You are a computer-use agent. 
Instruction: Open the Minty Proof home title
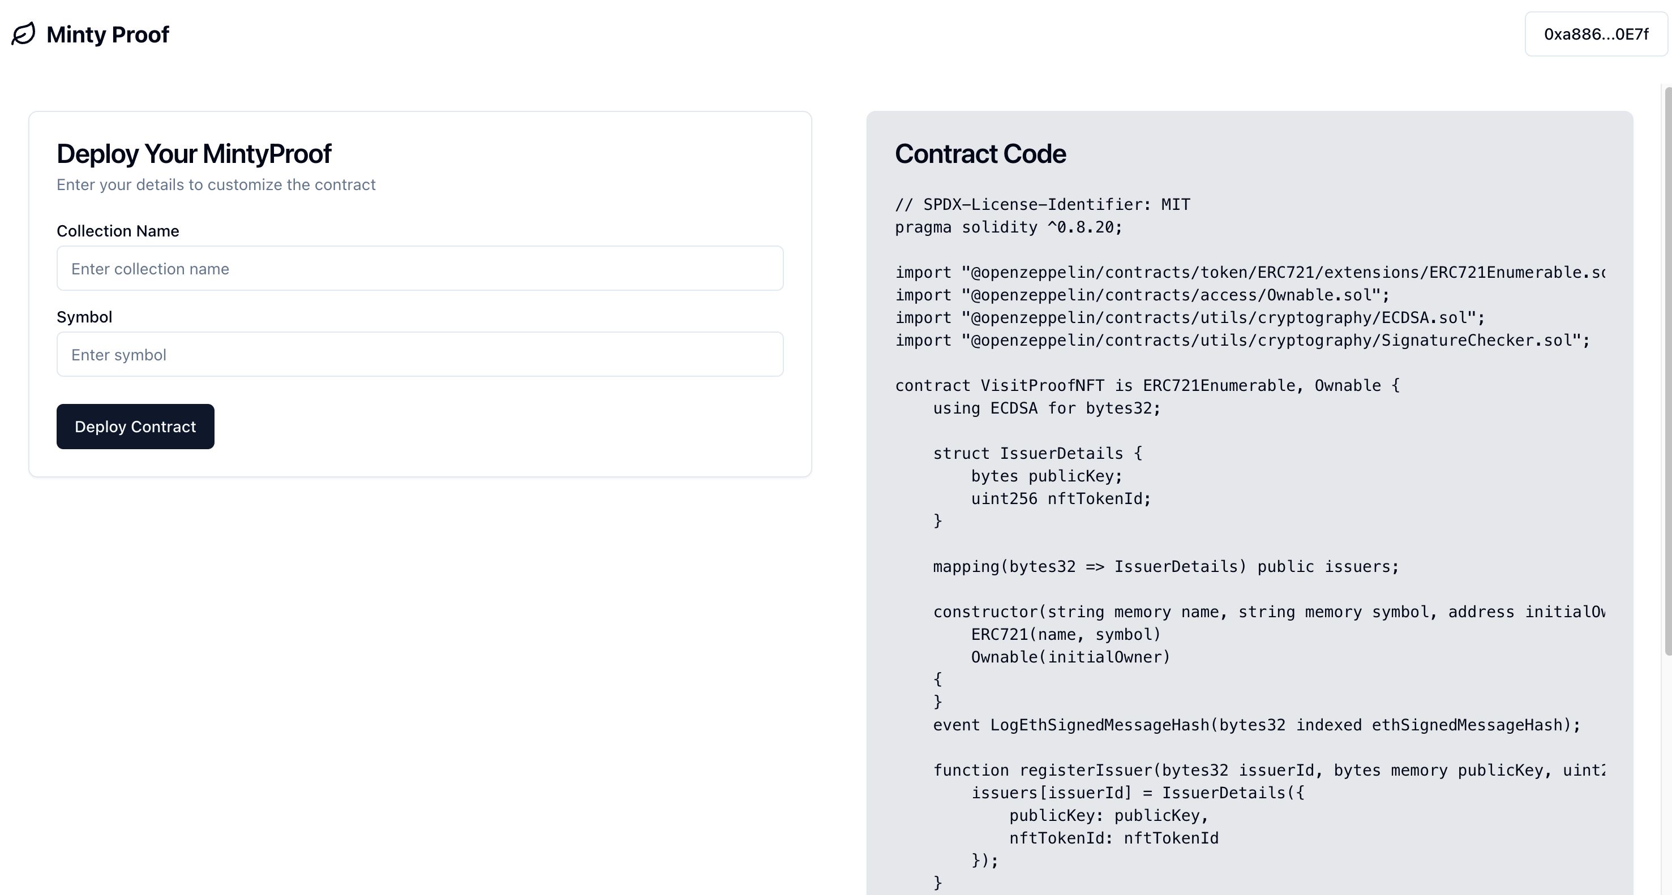pos(108,35)
